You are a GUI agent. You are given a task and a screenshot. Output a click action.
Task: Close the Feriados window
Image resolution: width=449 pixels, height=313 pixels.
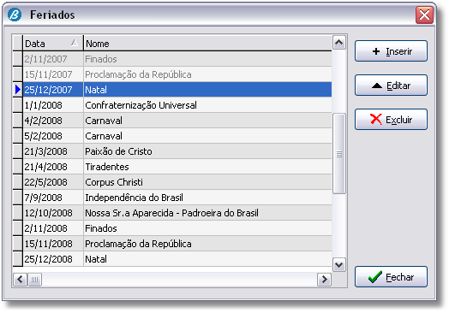424,15
